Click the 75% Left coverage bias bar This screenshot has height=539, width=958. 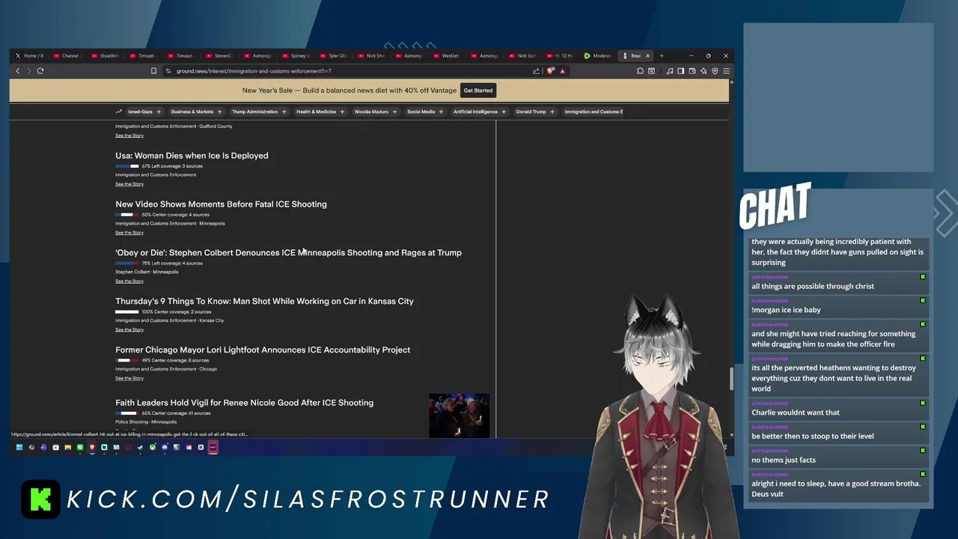click(x=127, y=264)
